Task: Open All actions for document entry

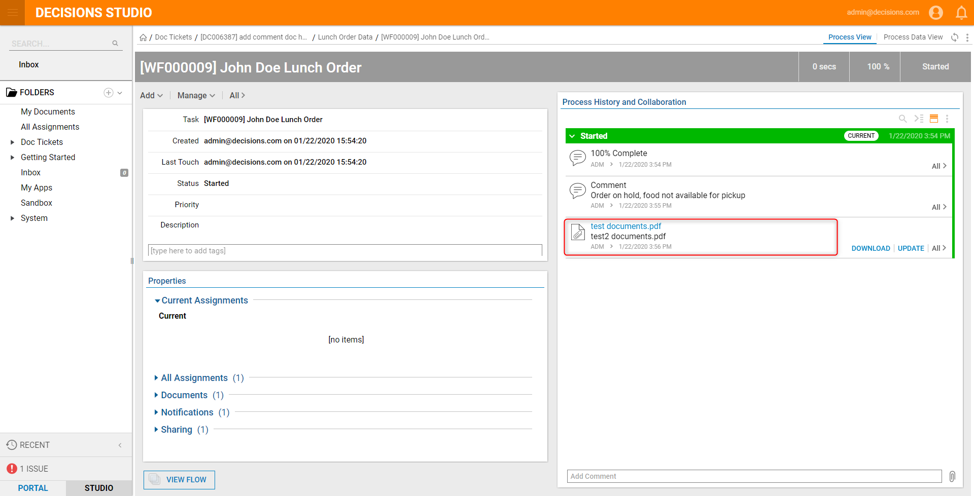Action: (x=939, y=248)
